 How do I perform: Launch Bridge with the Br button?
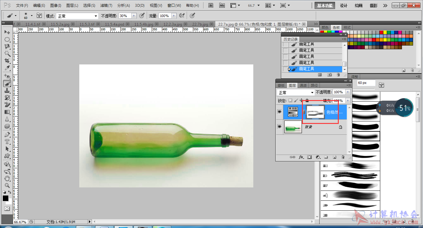[x=211, y=5]
